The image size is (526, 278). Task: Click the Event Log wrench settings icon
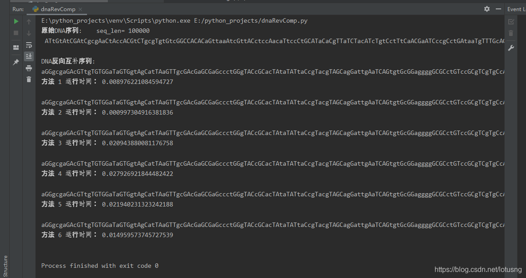511,48
